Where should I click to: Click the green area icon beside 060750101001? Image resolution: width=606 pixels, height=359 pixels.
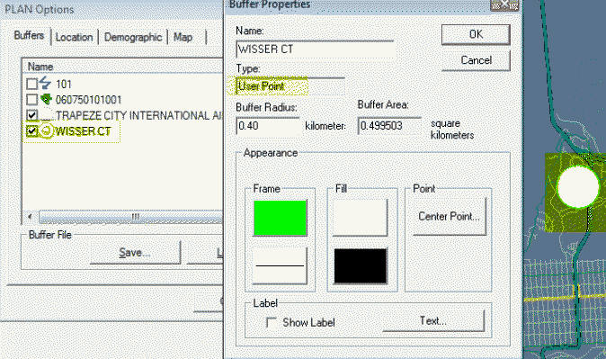tap(46, 99)
